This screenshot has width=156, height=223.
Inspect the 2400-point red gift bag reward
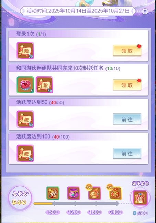[115, 193]
